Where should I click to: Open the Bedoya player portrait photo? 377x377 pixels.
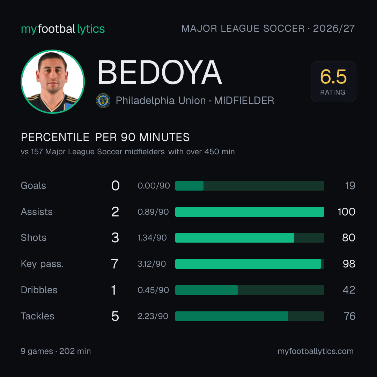[53, 81]
